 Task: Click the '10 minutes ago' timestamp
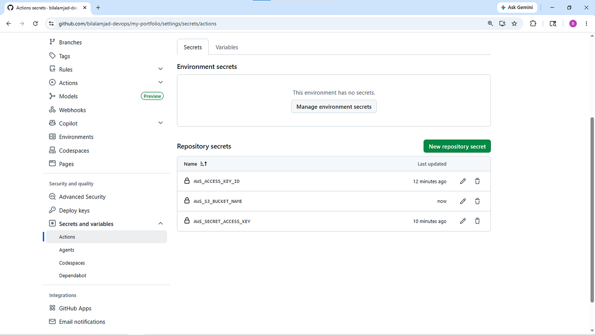(x=430, y=221)
